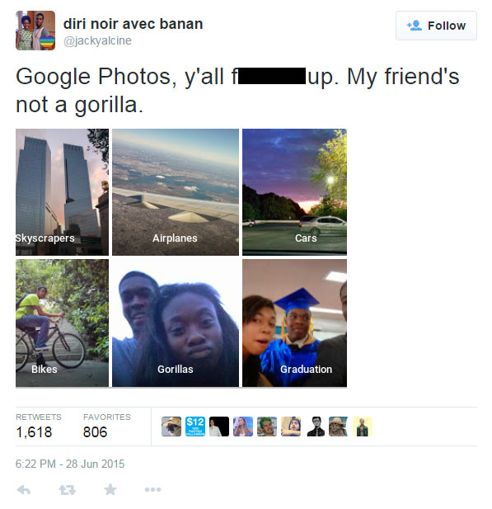Open the Skyscrapers photo thumbnail
Viewport: 492px width, 509px height.
pyautogui.click(x=63, y=192)
